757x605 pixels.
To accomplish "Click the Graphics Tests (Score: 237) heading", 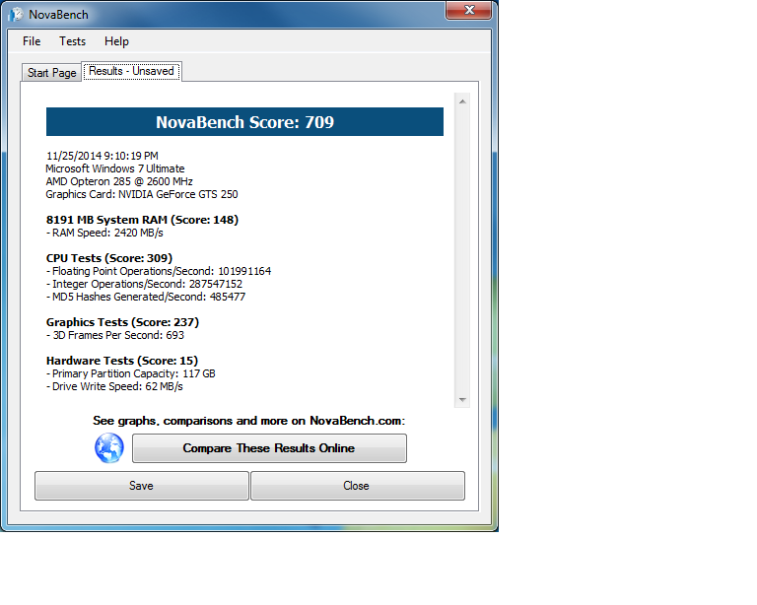I will (x=122, y=322).
